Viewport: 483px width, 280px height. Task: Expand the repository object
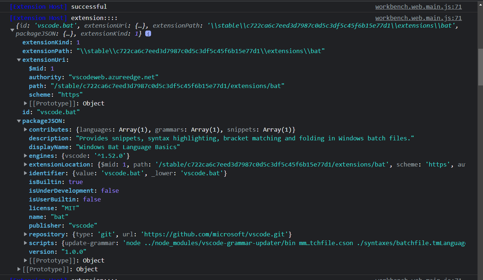click(25, 234)
